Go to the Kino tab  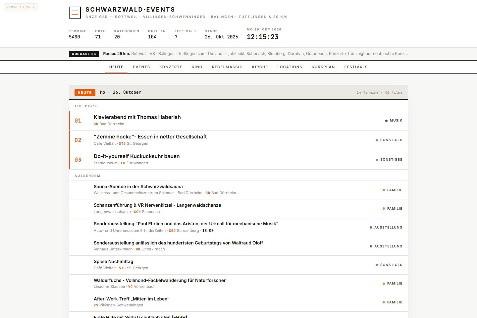[x=197, y=67]
